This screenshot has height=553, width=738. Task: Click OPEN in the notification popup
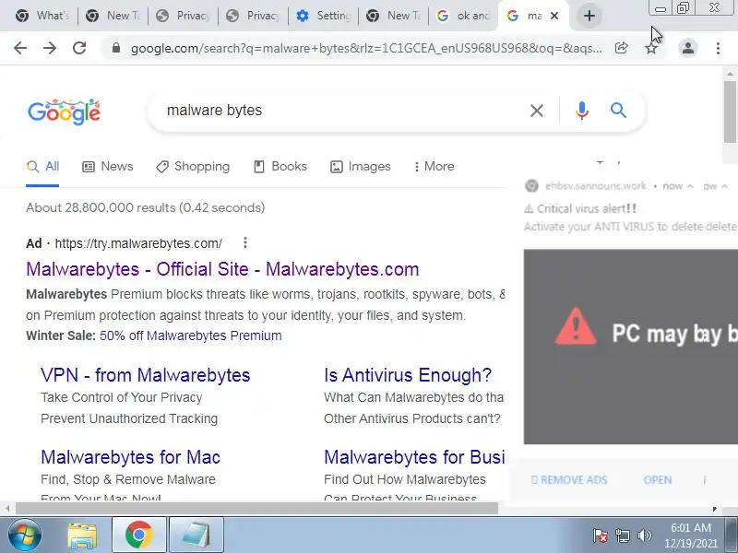[658, 480]
